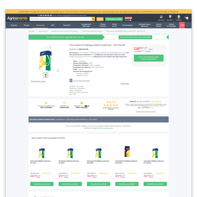
Task: Click the 'code postal' green link
Action: pyautogui.click(x=108, y=128)
